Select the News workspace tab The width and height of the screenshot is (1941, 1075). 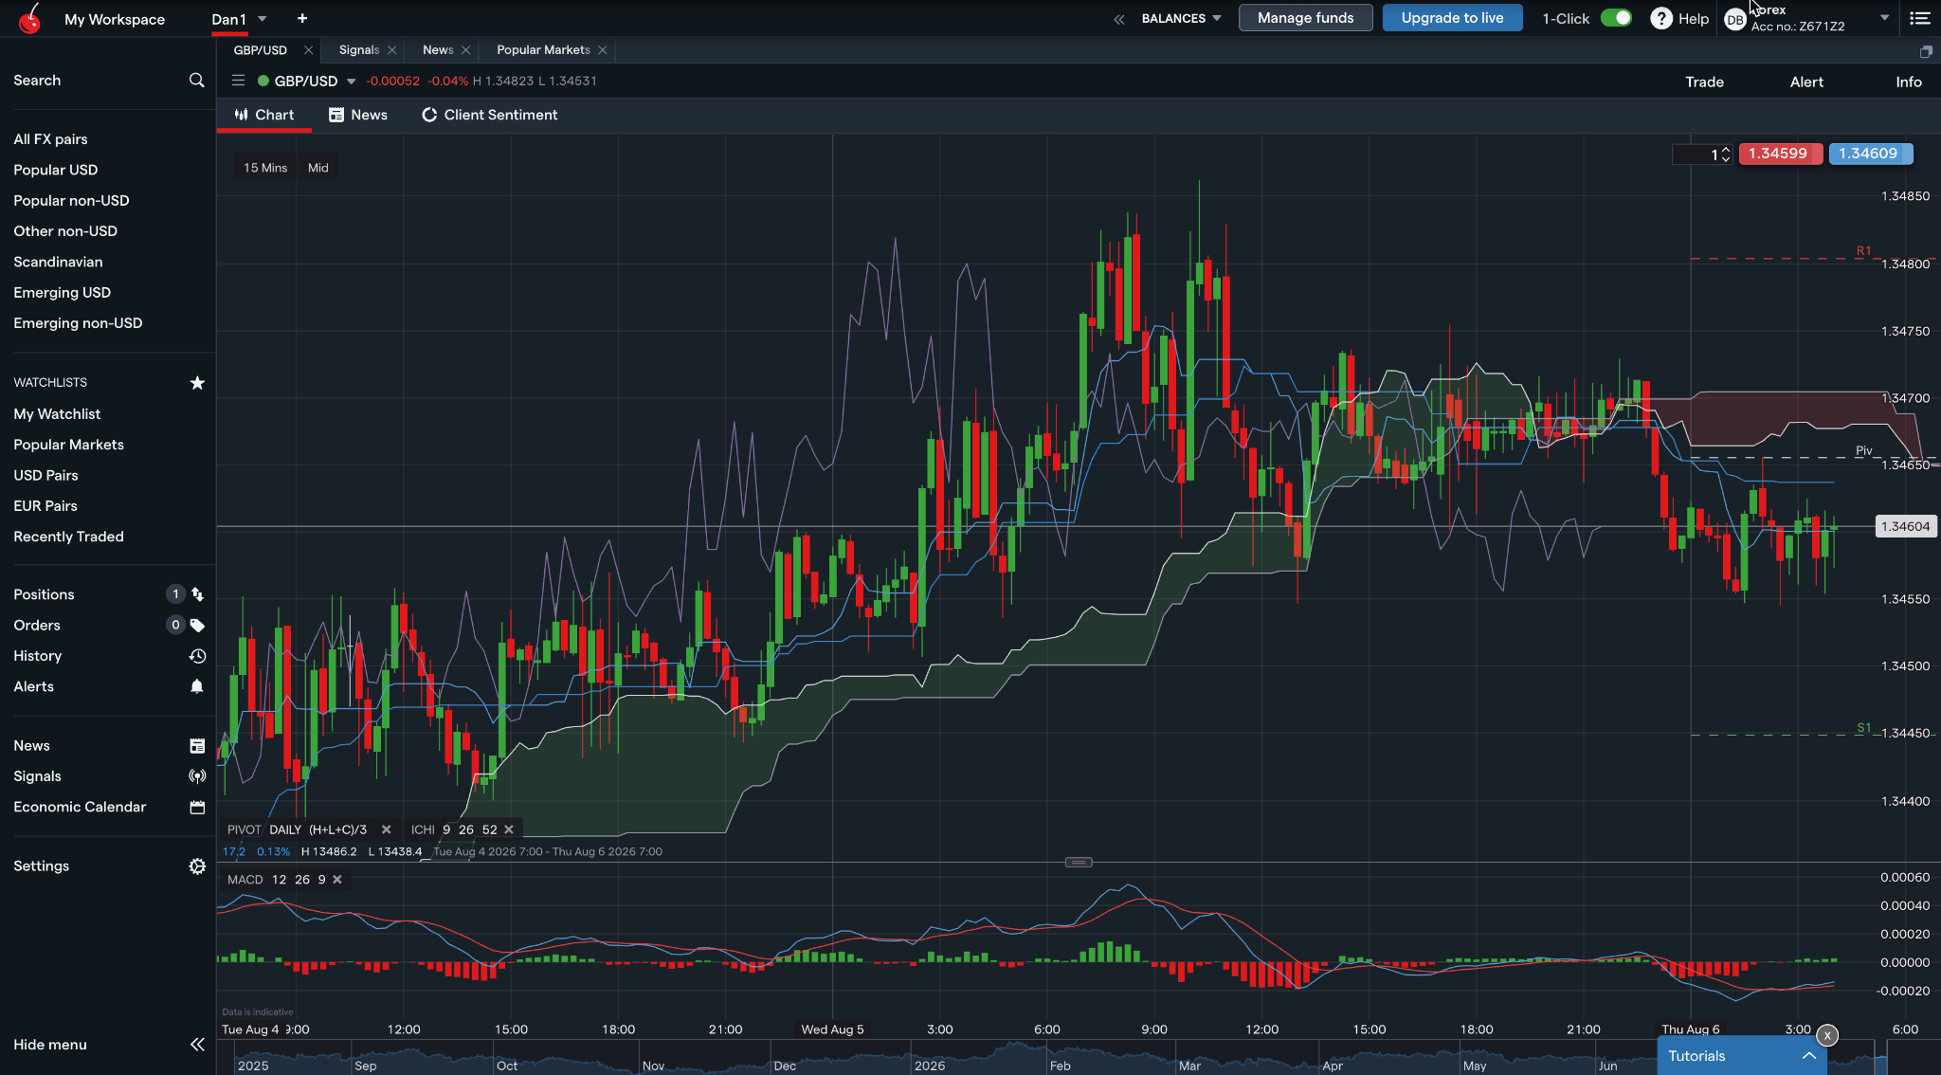(x=438, y=50)
